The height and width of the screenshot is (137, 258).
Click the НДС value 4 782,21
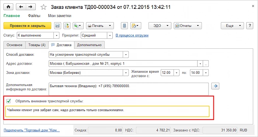153,130
